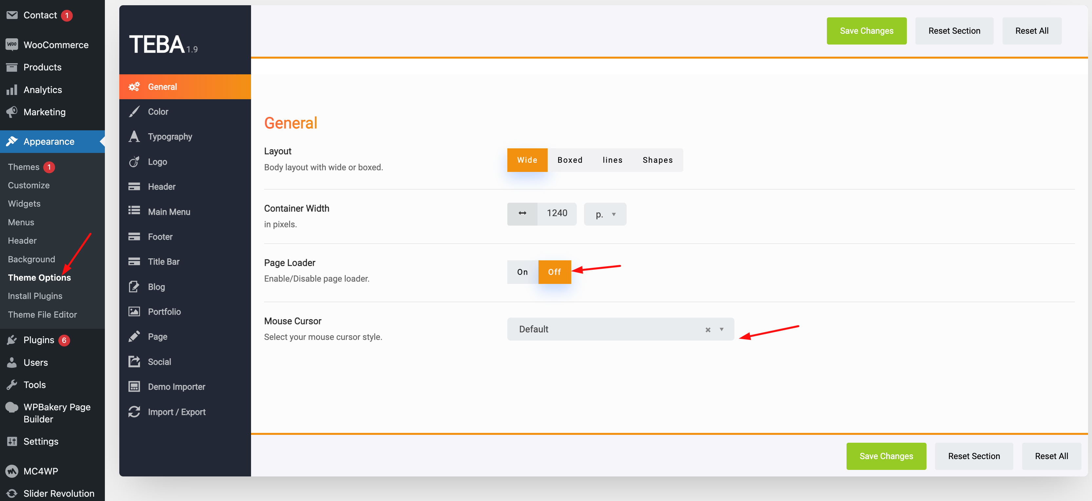Click the Plugins plug icon
This screenshot has height=501, width=1092.
[x=12, y=340]
